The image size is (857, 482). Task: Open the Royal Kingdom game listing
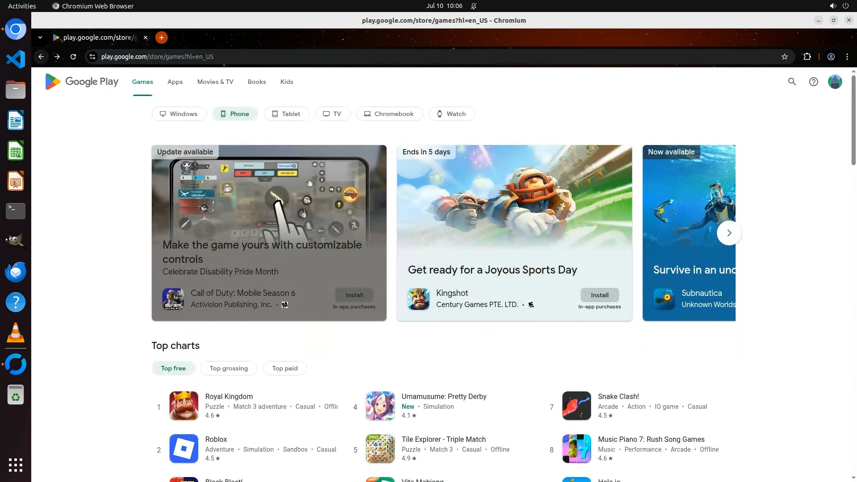(x=229, y=396)
